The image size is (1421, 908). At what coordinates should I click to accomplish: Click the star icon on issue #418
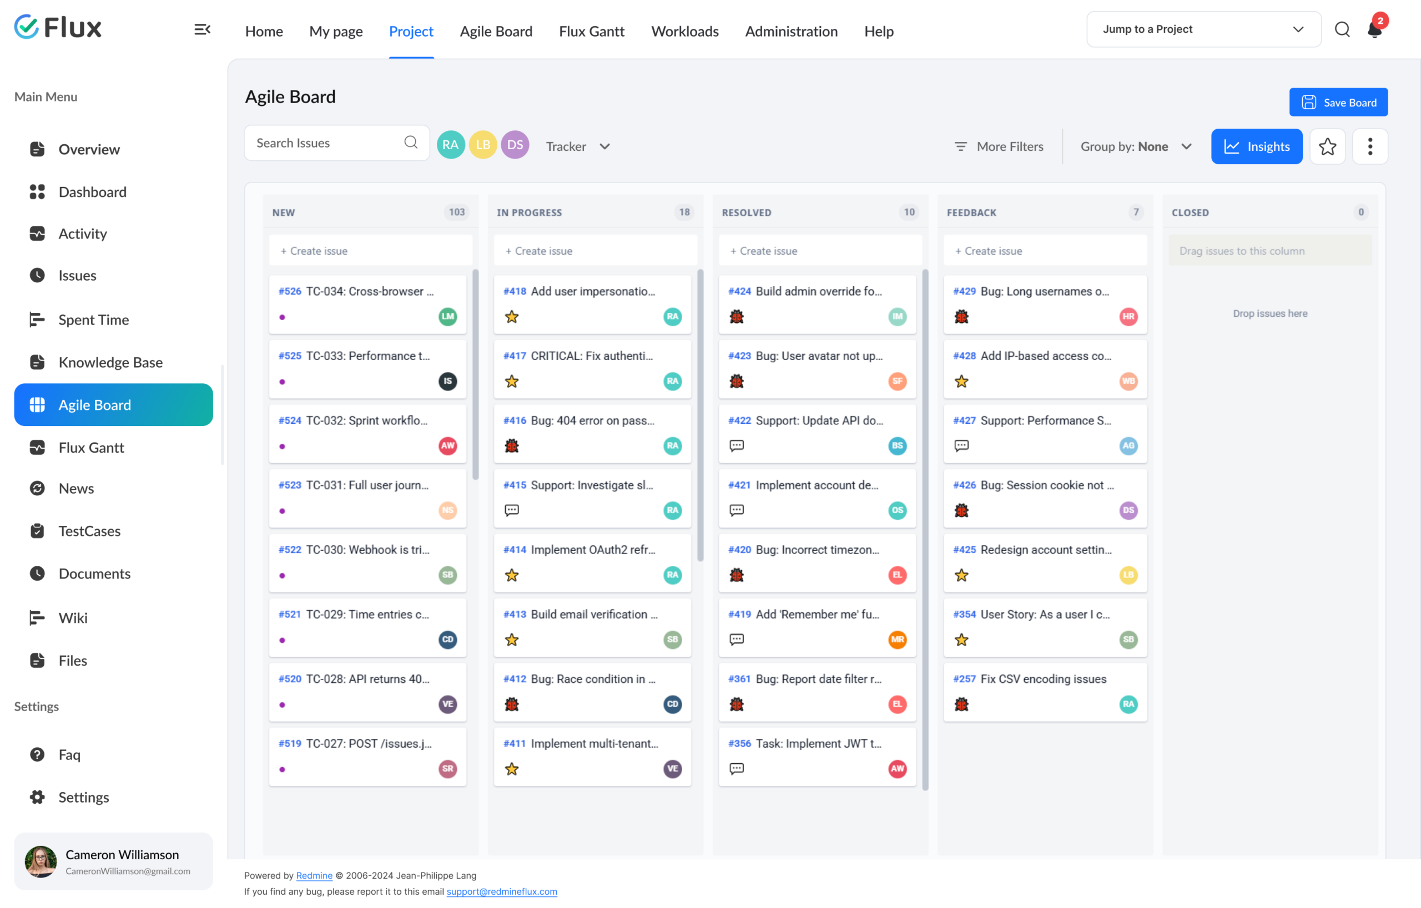512,317
